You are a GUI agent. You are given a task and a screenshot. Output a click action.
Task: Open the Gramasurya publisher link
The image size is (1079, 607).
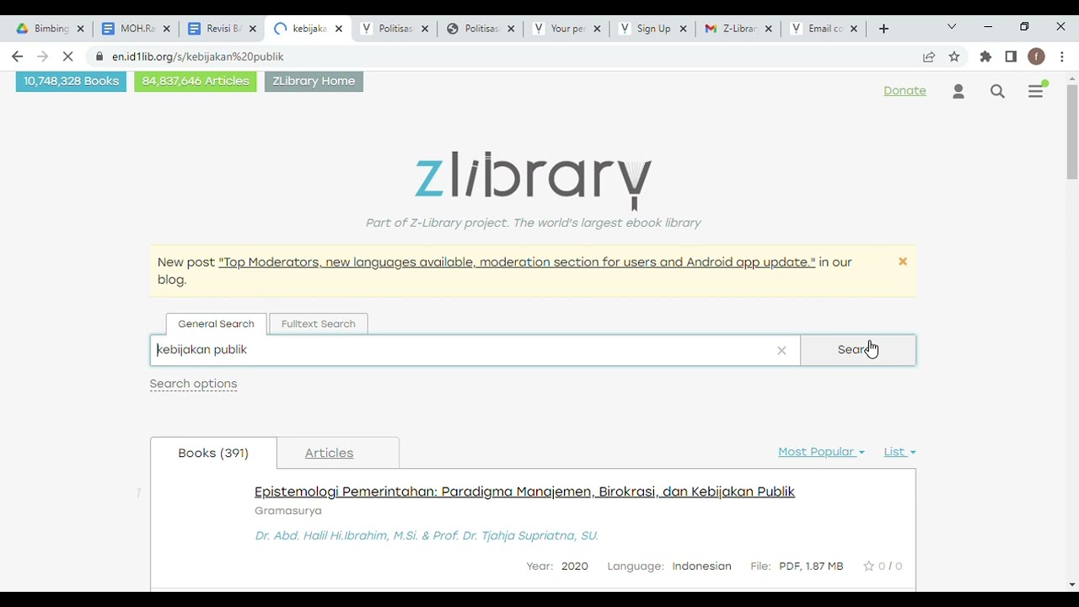pyautogui.click(x=288, y=511)
